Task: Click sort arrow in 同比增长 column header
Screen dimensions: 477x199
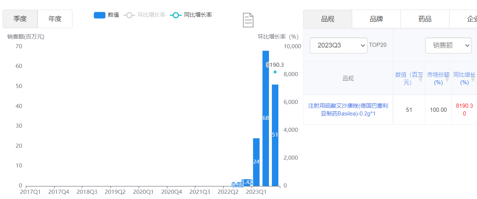Action: [x=473, y=79]
